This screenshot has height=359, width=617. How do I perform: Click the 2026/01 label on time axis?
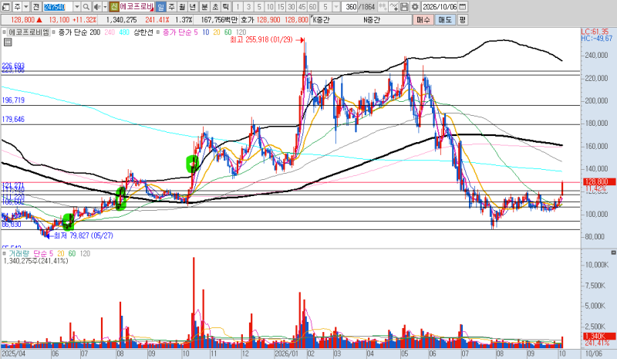click(x=286, y=354)
